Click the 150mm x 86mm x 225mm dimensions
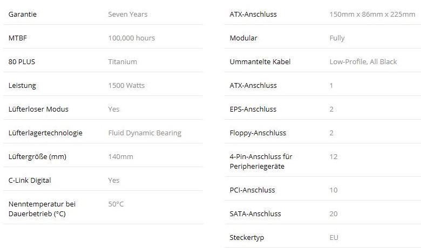The image size is (421, 248). click(x=372, y=15)
